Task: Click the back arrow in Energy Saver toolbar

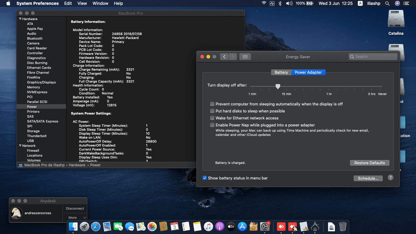Action: click(x=224, y=57)
